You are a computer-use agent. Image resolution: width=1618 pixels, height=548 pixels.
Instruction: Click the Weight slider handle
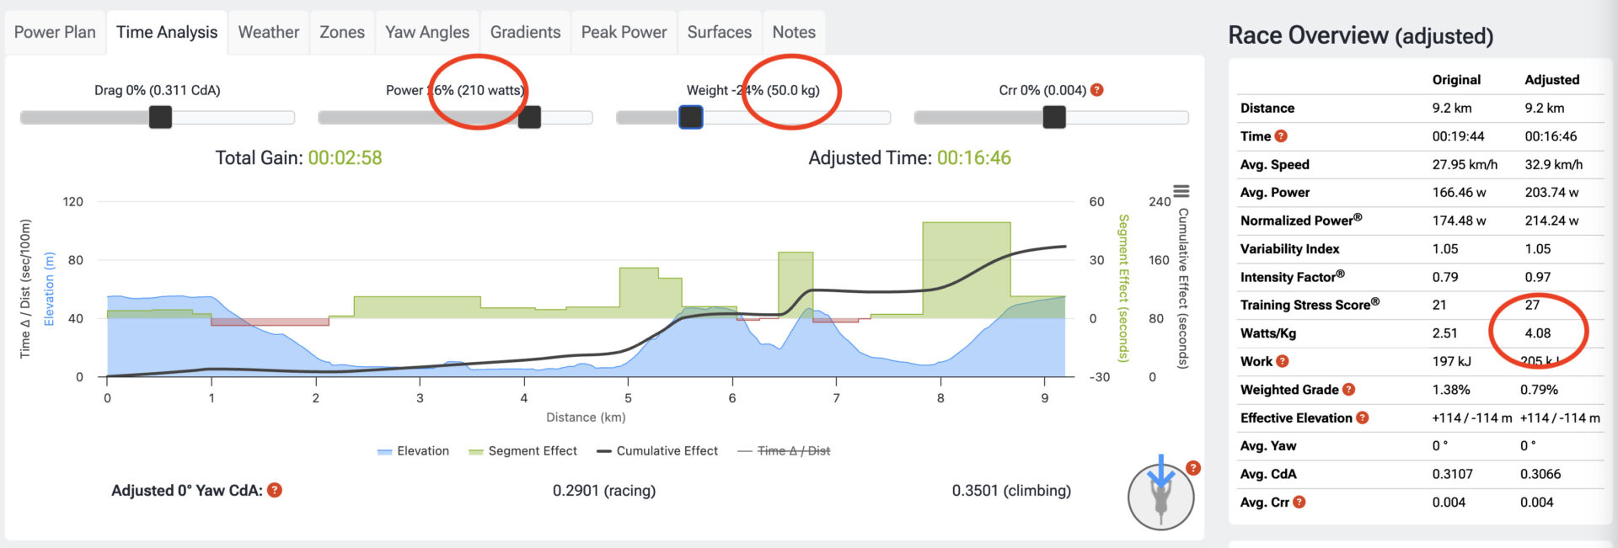tap(691, 117)
